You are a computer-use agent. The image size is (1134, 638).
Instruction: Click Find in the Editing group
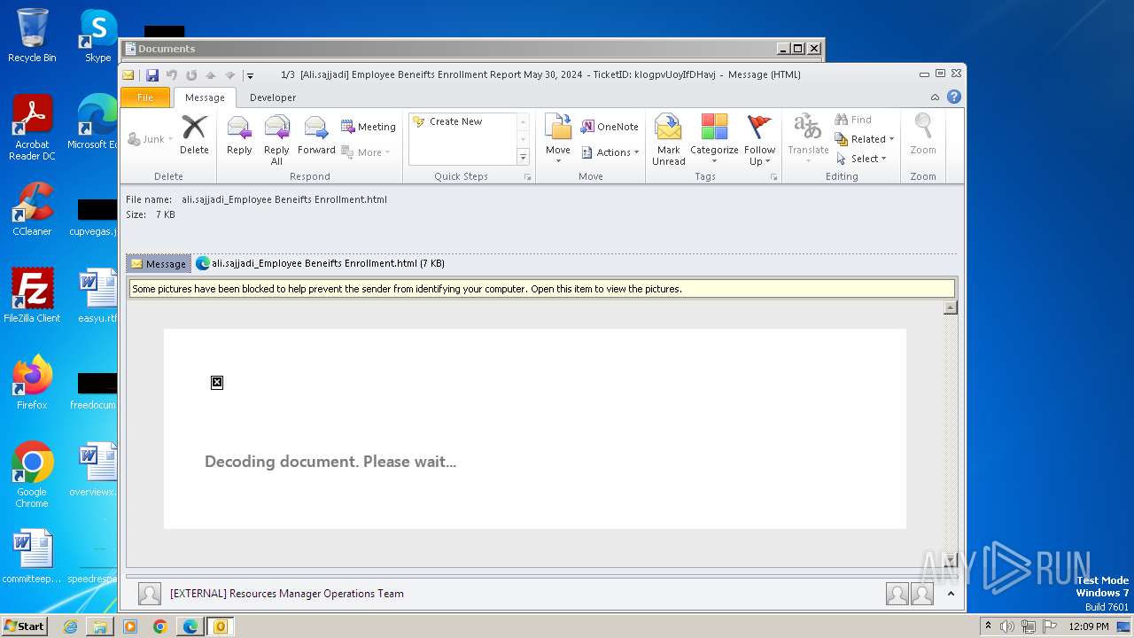pyautogui.click(x=853, y=120)
